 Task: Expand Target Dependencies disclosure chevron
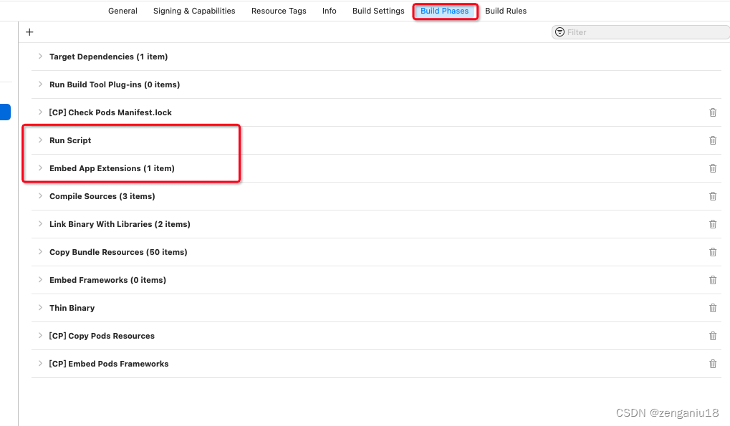(x=40, y=57)
